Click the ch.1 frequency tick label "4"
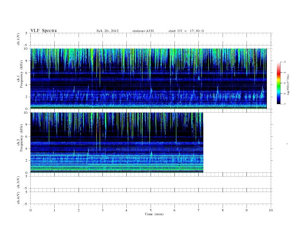This screenshot has width=305, height=236. tap(27, 85)
